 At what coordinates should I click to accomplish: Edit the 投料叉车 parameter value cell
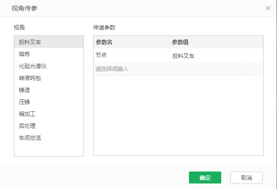[207, 56]
